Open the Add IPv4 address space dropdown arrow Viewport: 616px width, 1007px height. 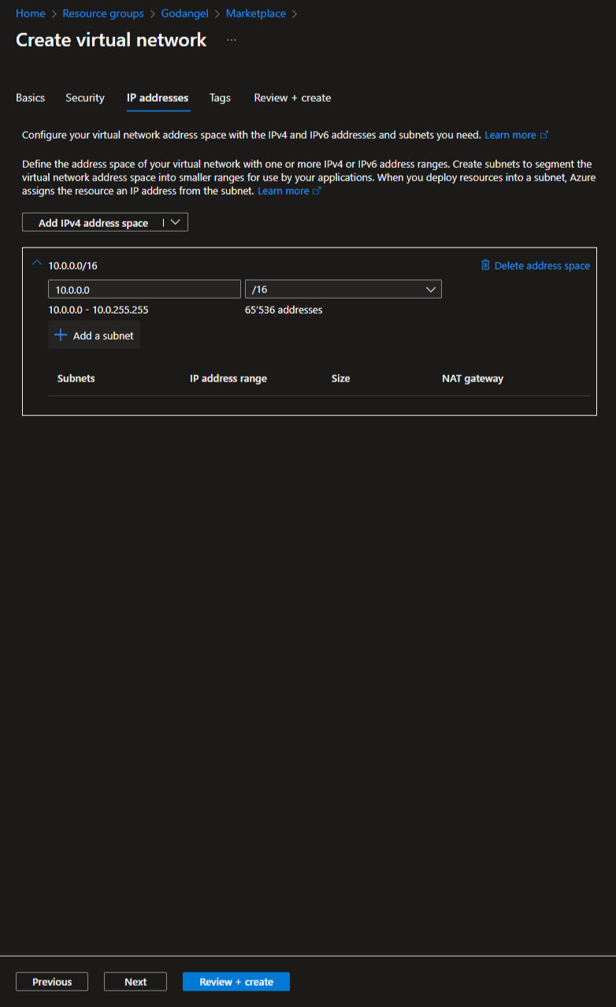click(x=175, y=222)
